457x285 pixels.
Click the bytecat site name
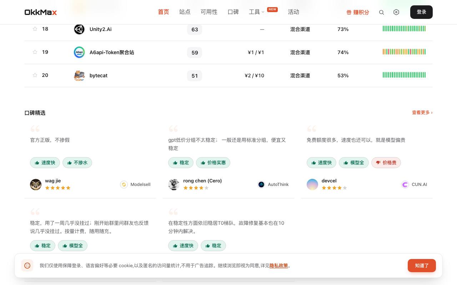(x=99, y=76)
